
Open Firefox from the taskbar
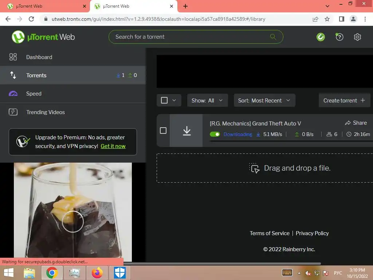[97, 273]
